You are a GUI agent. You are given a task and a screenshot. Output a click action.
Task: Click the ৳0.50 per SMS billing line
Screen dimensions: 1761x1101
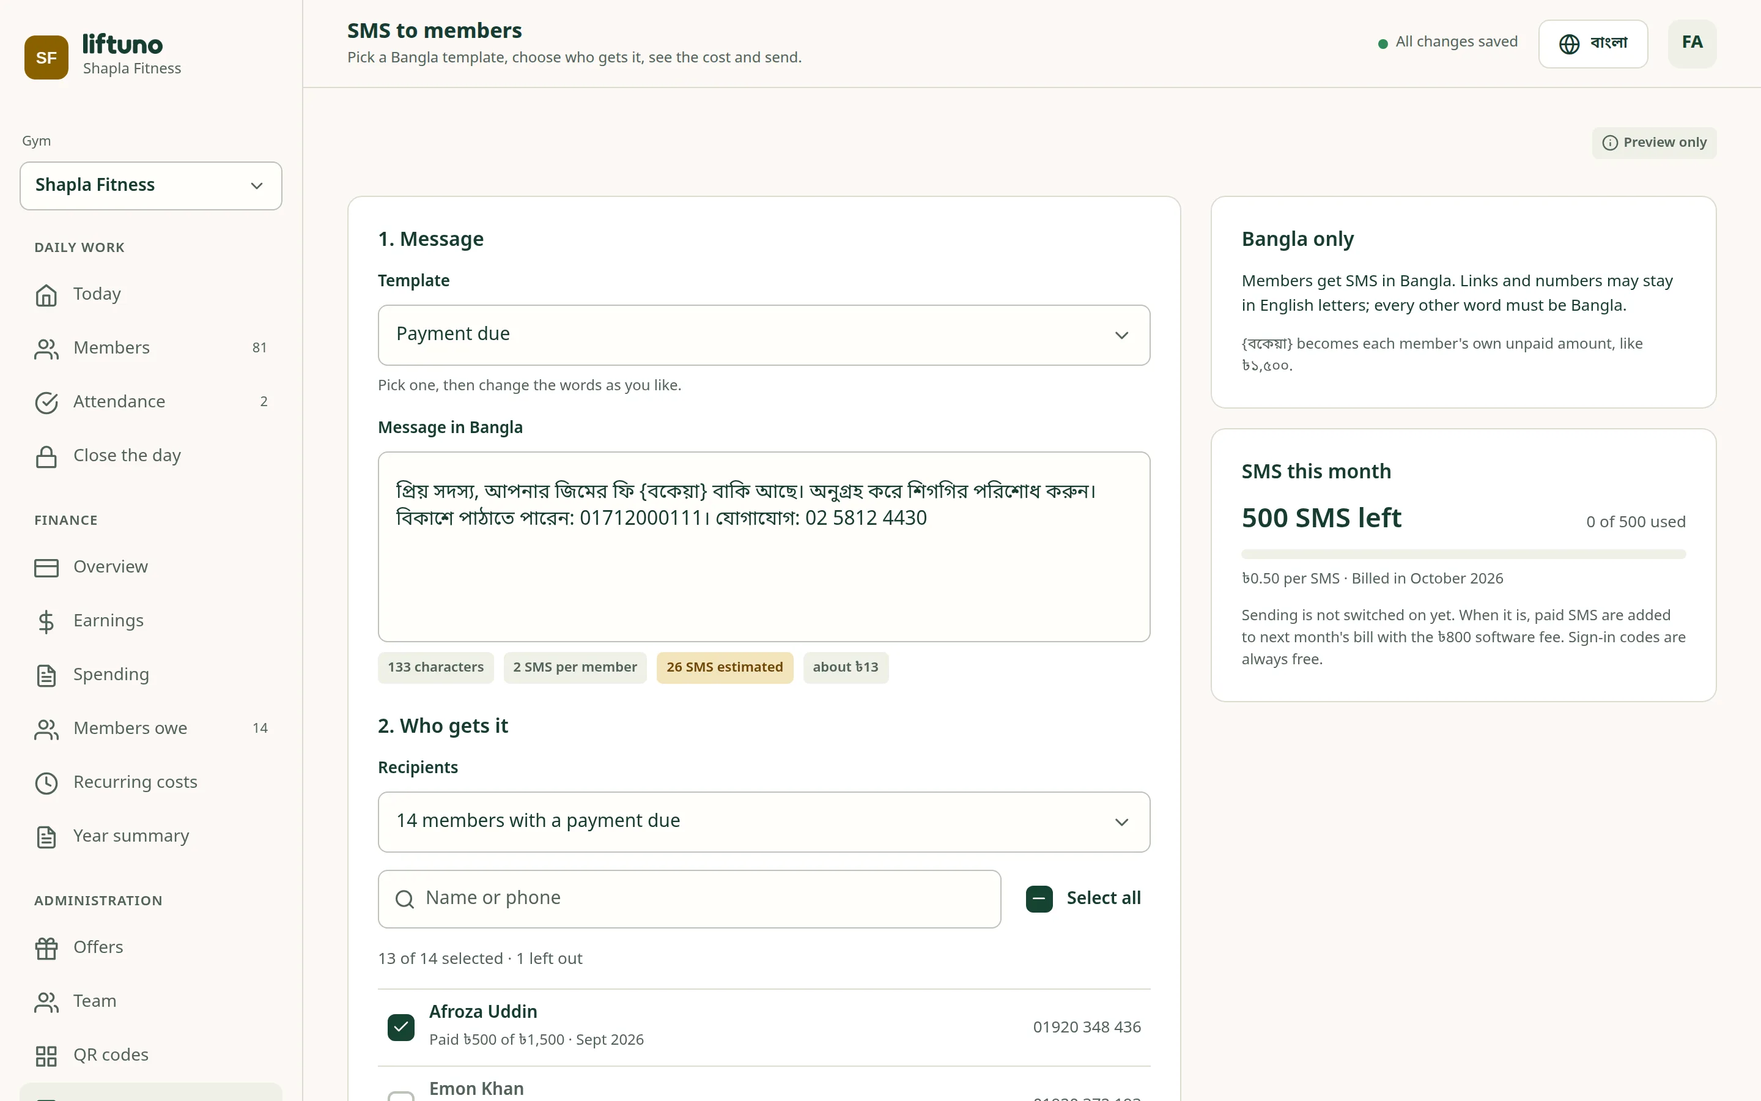(1372, 579)
